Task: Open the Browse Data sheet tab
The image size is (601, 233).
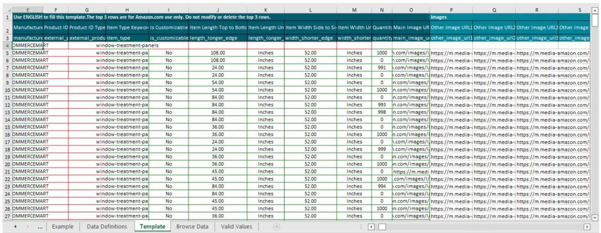Action: [x=192, y=227]
